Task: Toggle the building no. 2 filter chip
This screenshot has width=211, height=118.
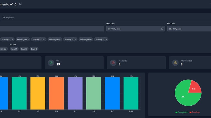Action: (x=7, y=39)
